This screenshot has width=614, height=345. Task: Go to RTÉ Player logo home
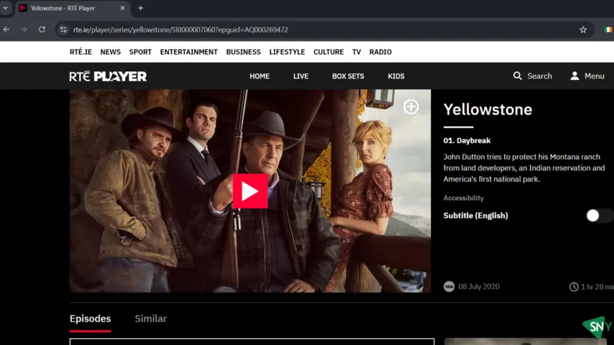click(108, 77)
